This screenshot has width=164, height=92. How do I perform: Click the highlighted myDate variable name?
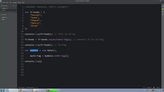(34, 50)
